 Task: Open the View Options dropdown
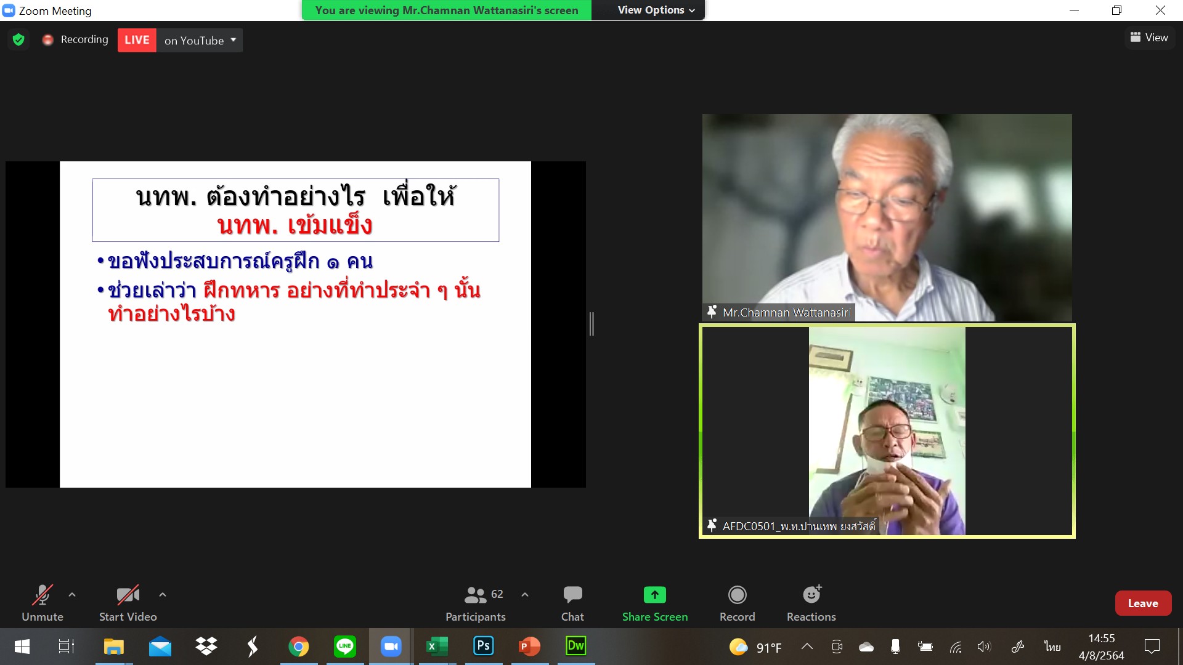(x=656, y=10)
